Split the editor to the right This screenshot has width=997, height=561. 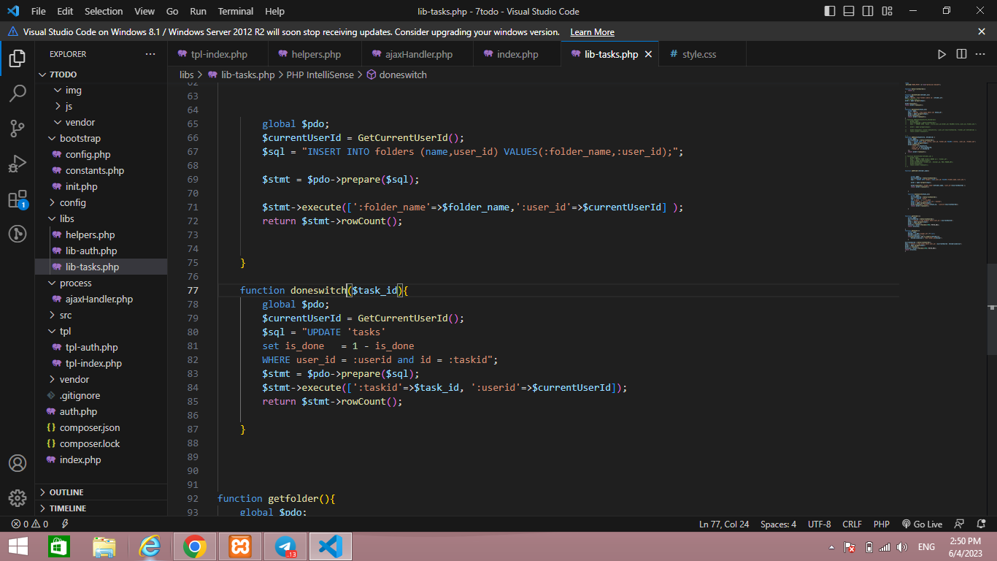961,54
